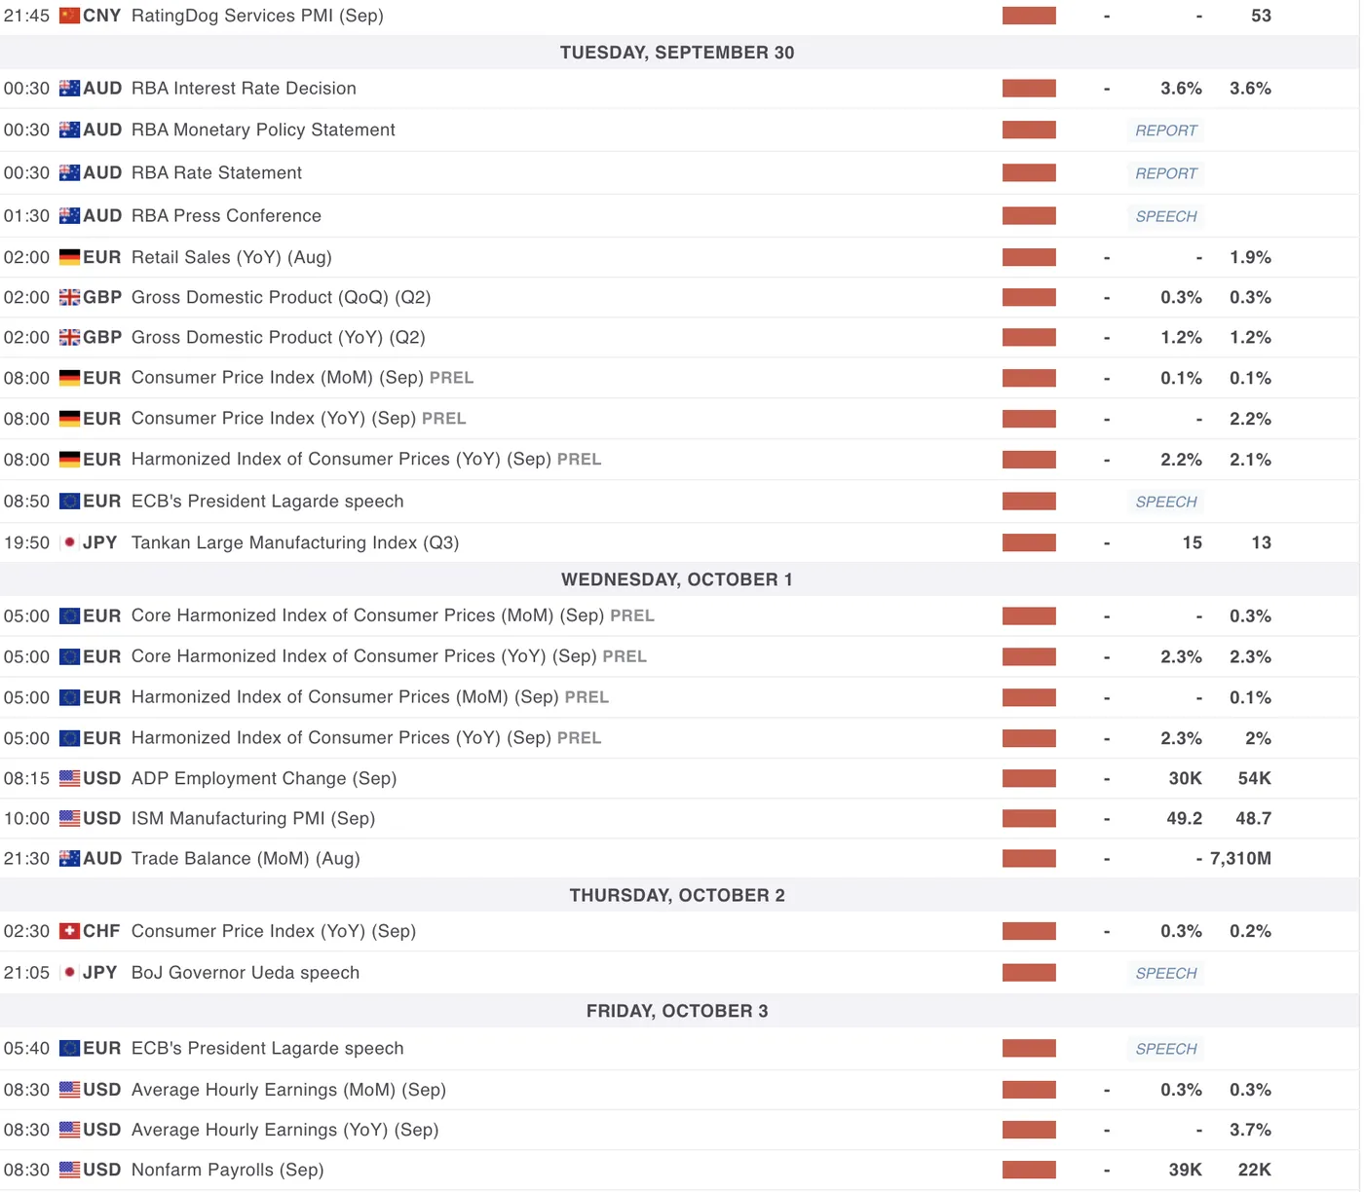Open the Nonfarm Payrolls (Sep) event
Screen dimensions: 1364x1192
coord(227,1171)
